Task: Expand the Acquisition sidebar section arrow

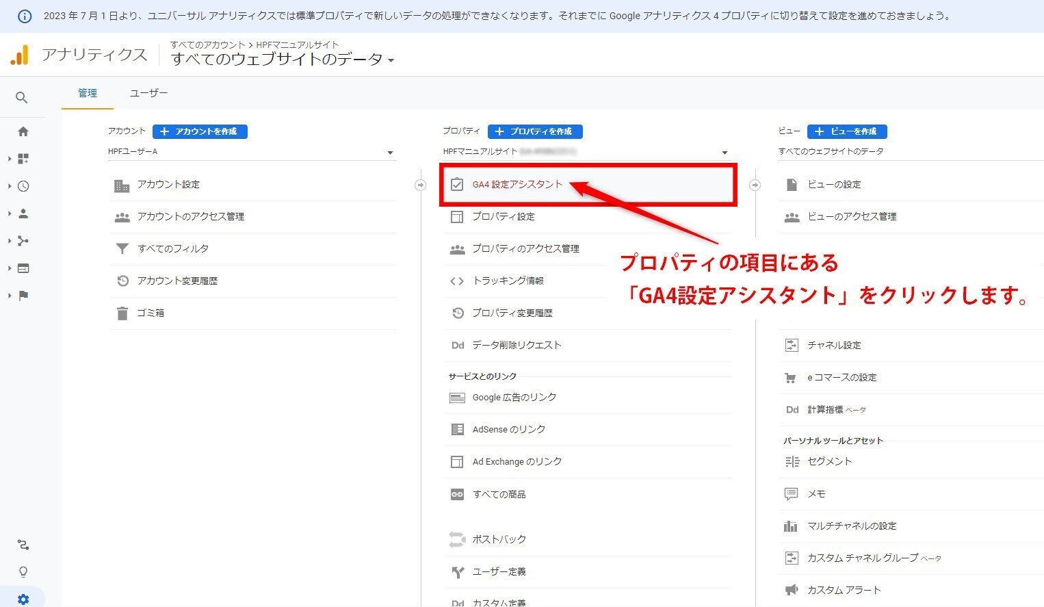Action: (x=10, y=241)
